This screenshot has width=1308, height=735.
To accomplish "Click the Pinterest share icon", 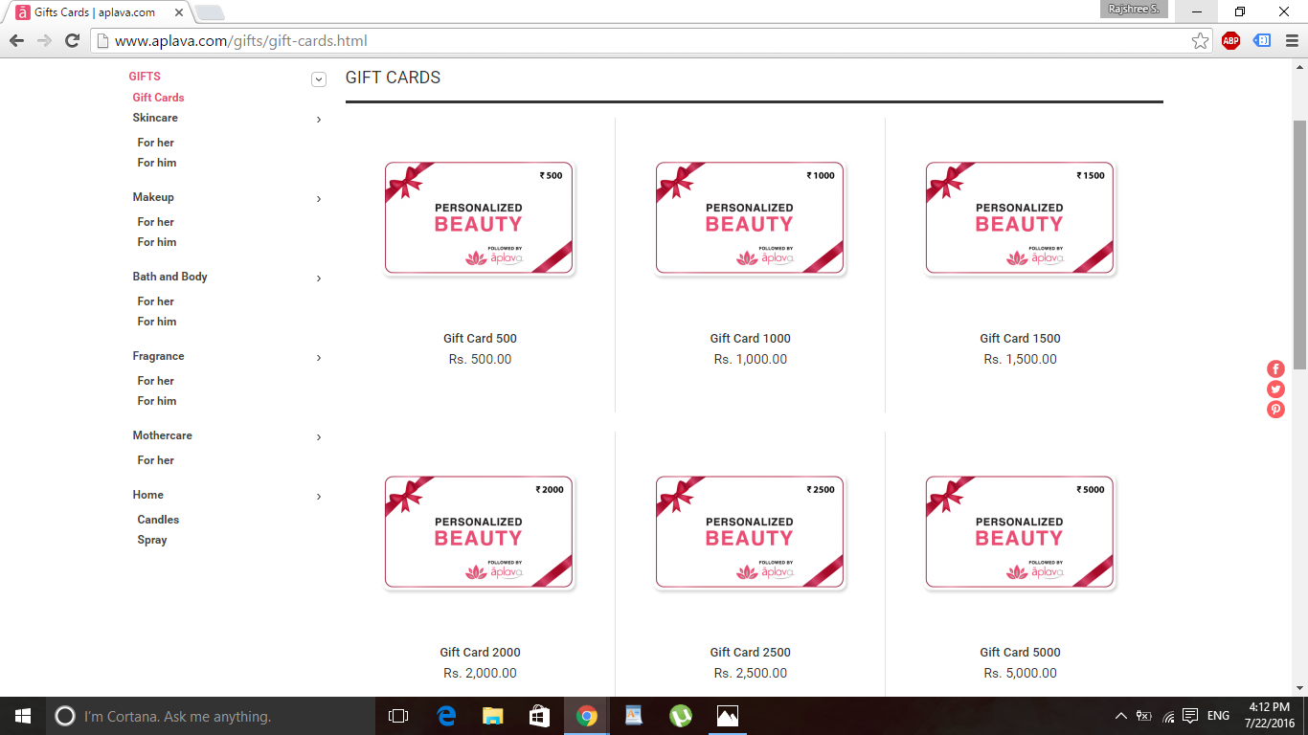I will [1275, 410].
